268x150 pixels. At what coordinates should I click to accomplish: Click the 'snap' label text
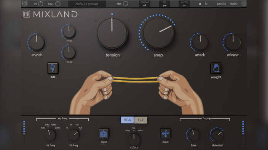[x=158, y=55]
